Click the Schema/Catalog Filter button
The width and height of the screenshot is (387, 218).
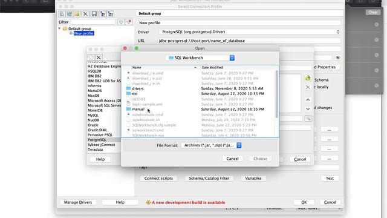(x=209, y=178)
